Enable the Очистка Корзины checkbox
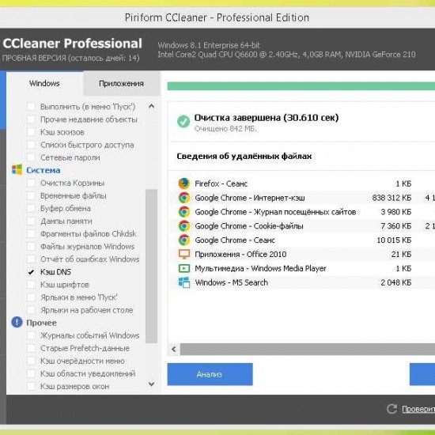 coord(31,183)
